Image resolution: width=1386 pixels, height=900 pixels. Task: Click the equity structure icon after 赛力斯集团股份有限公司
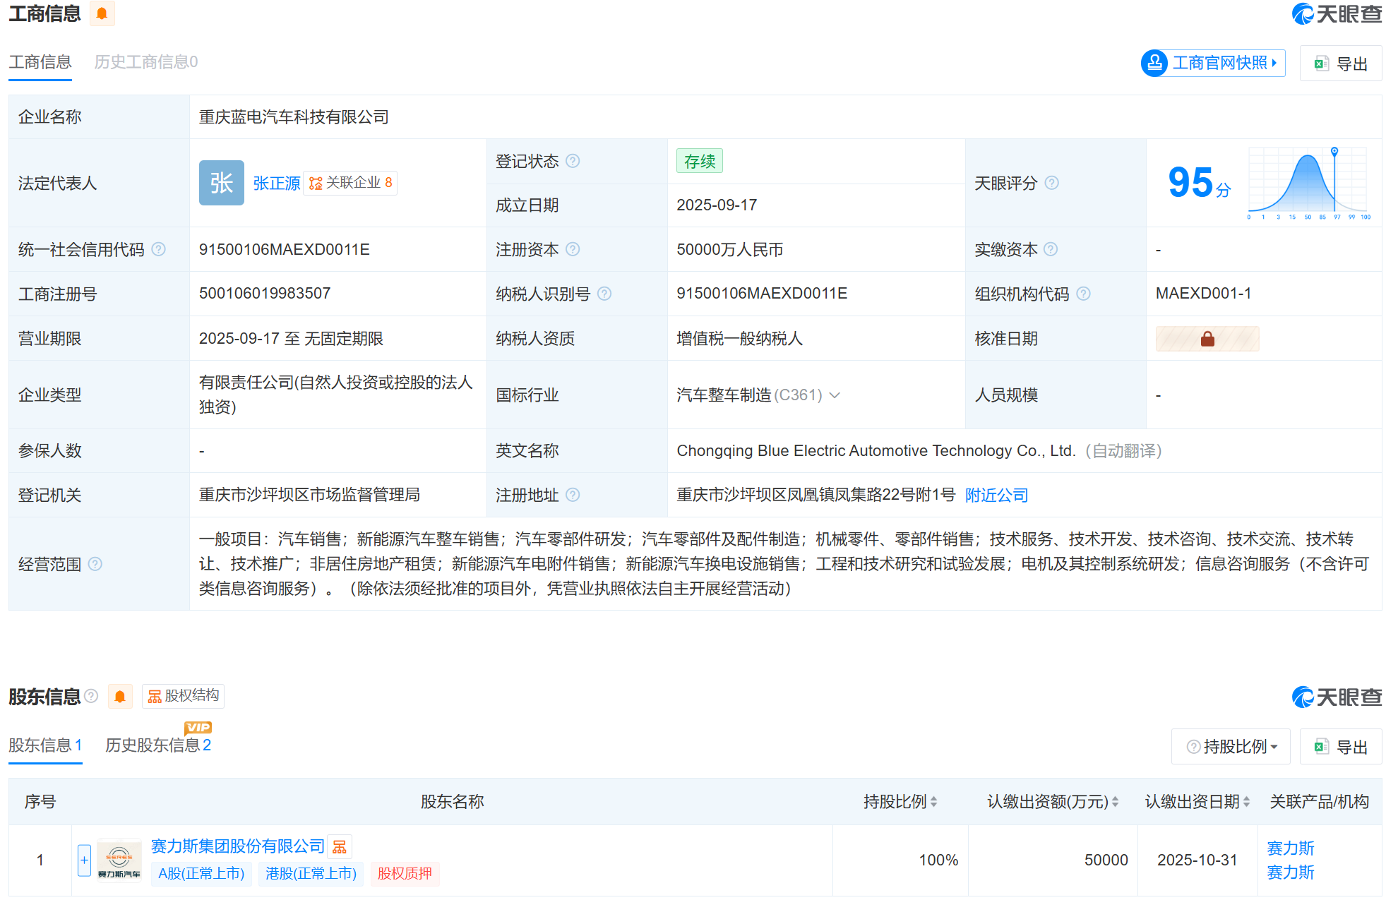(340, 846)
